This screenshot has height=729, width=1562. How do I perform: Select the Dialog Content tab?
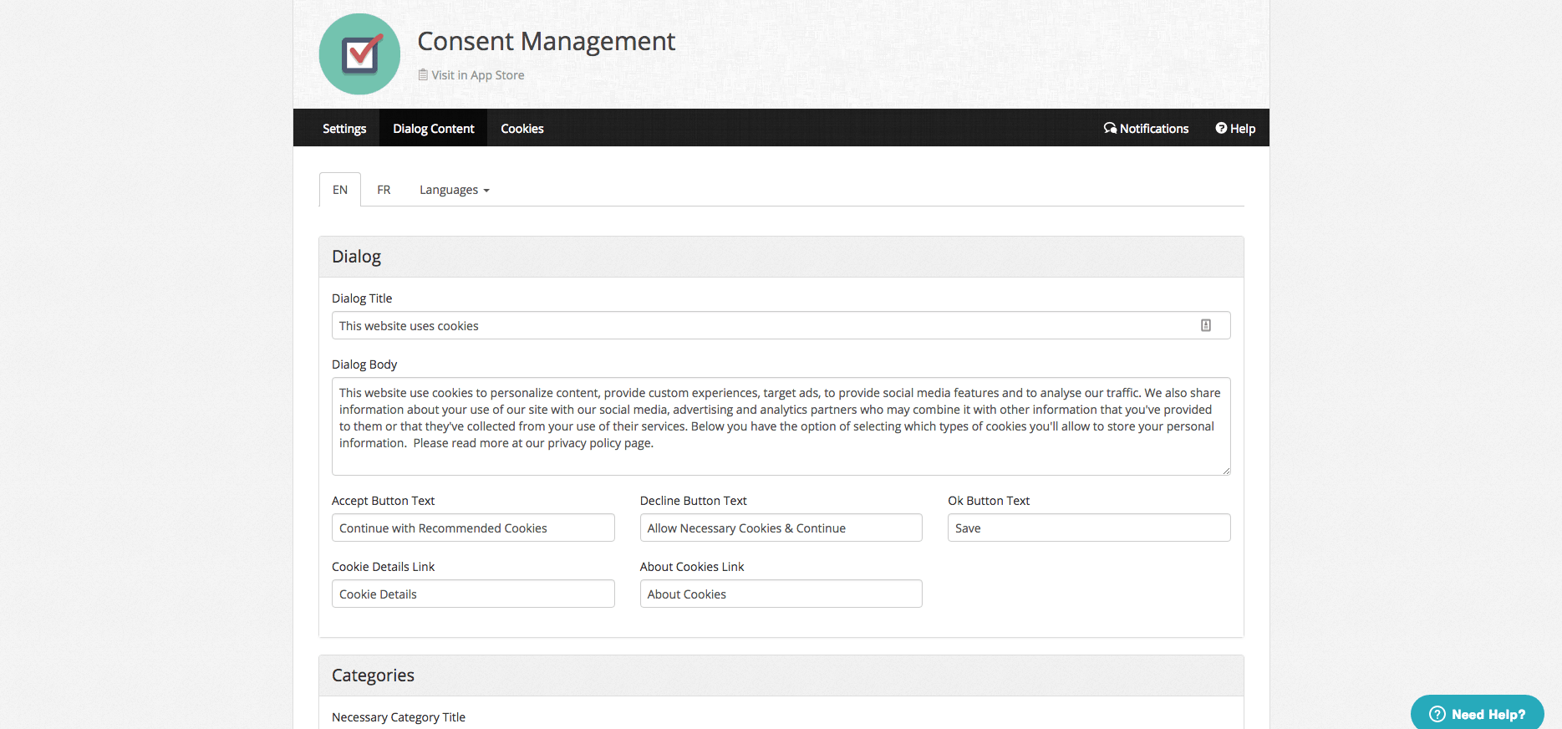[x=433, y=128]
